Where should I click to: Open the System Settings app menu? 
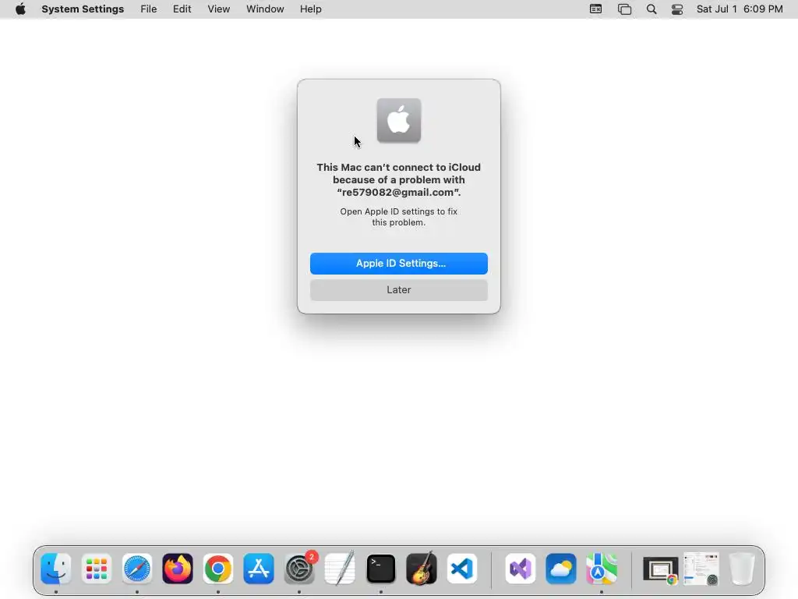pos(83,9)
